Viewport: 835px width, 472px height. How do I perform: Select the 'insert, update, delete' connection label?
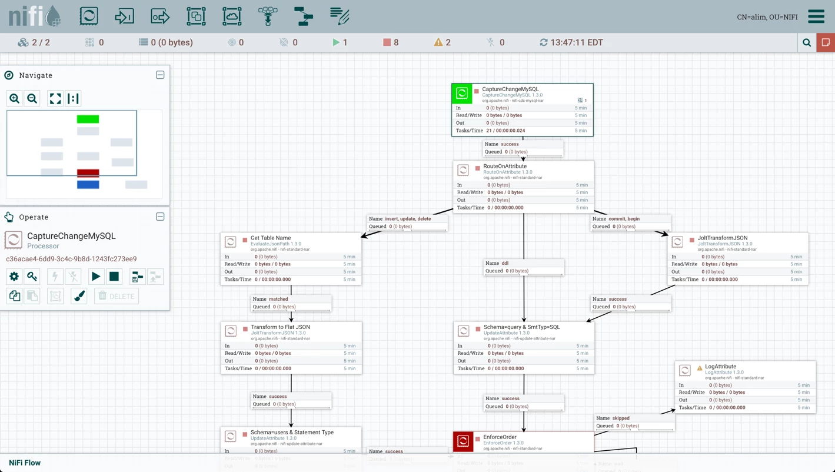[407, 222]
